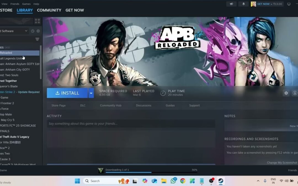
Task: Open WhatsApp from the taskbar
Action: 173,181
